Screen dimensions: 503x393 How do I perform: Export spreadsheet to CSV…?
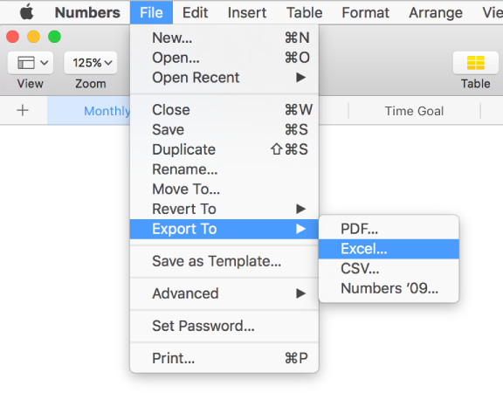[x=389, y=268]
